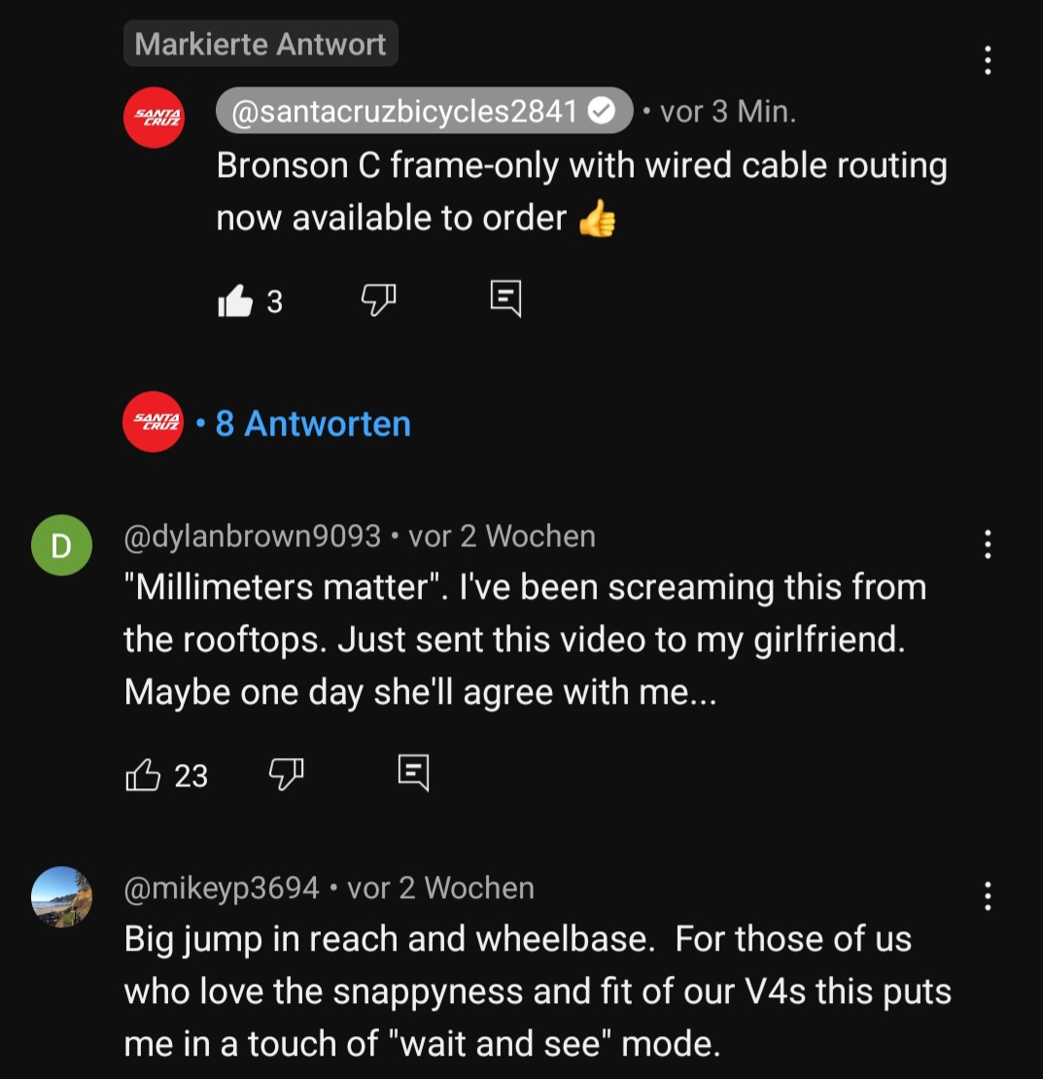Expand the 8 Antworten replies

313,424
